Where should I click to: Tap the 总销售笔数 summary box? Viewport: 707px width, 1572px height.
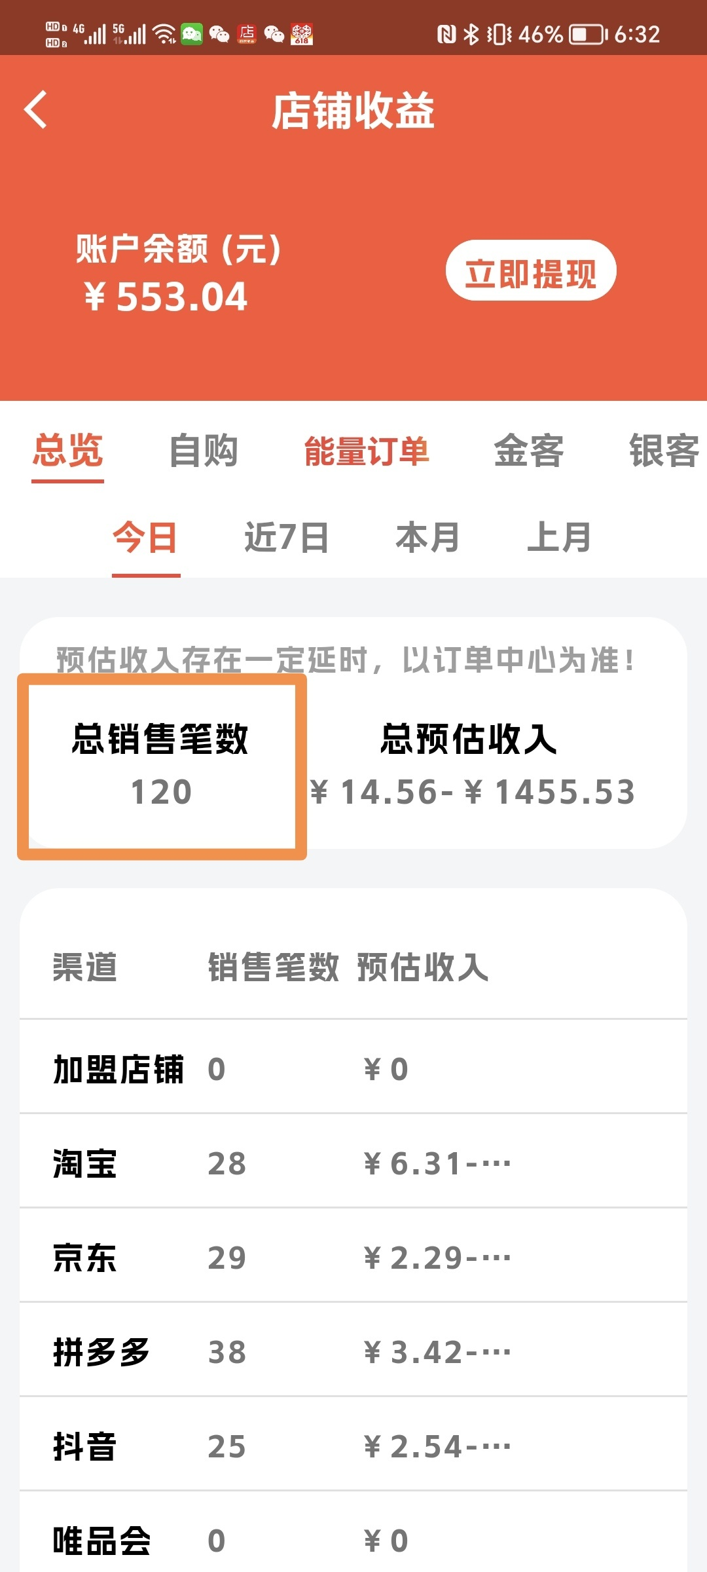click(162, 766)
